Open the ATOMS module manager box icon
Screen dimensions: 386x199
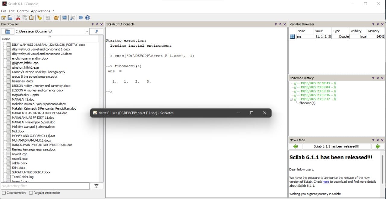pyautogui.click(x=56, y=18)
